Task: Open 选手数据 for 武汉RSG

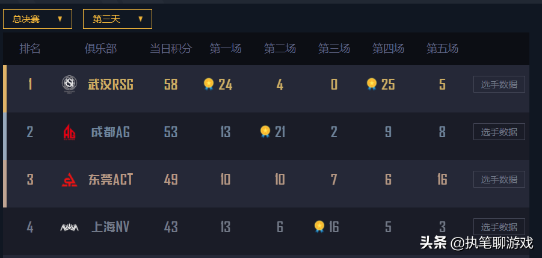Action: pyautogui.click(x=499, y=84)
